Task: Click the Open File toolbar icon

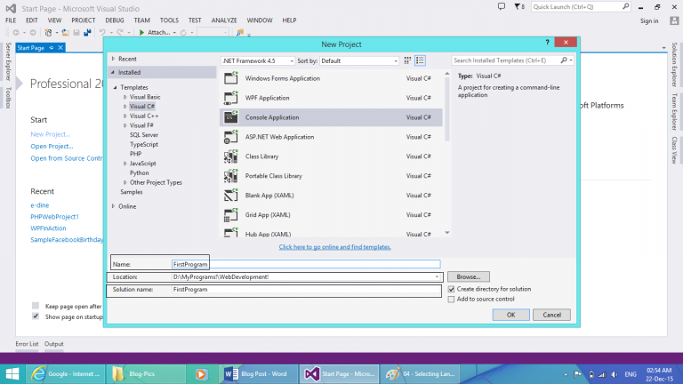Action: (x=65, y=33)
